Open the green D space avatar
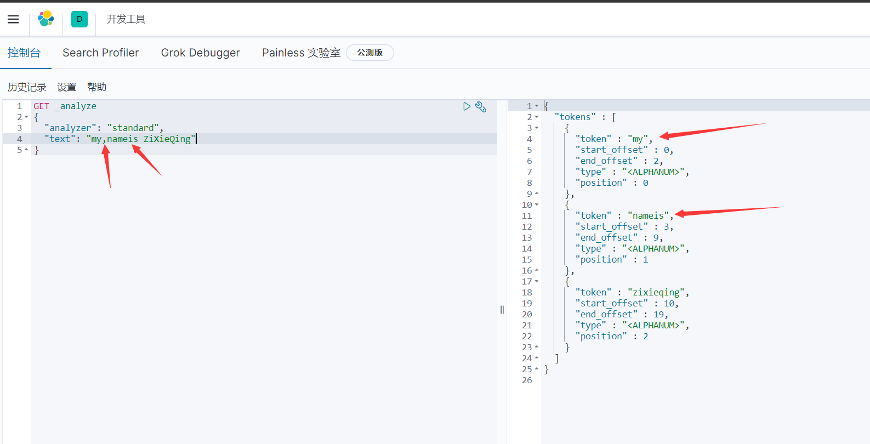 [x=79, y=19]
